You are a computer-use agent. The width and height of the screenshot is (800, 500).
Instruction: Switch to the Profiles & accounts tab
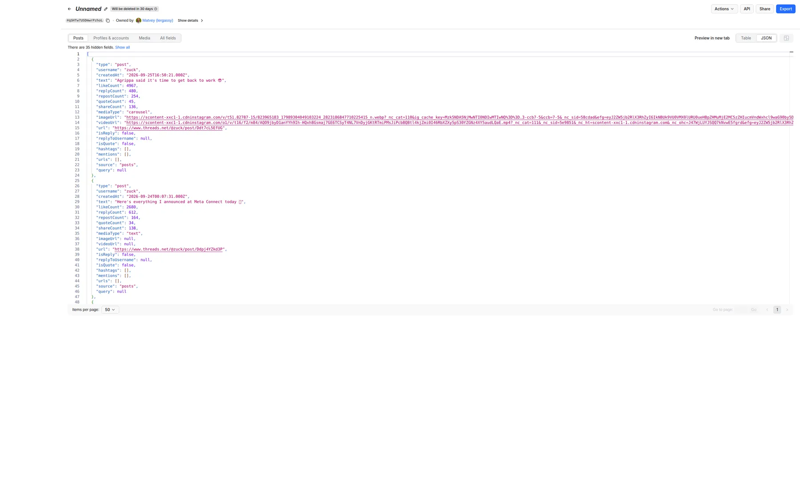(111, 38)
